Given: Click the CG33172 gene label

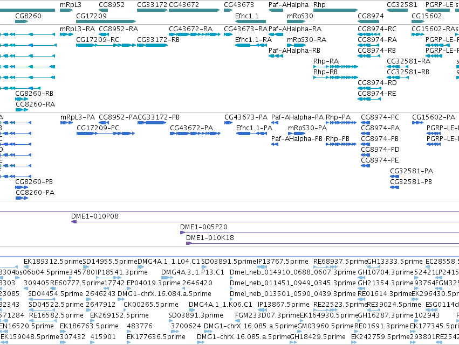Looking at the screenshot, I should click(x=152, y=5).
